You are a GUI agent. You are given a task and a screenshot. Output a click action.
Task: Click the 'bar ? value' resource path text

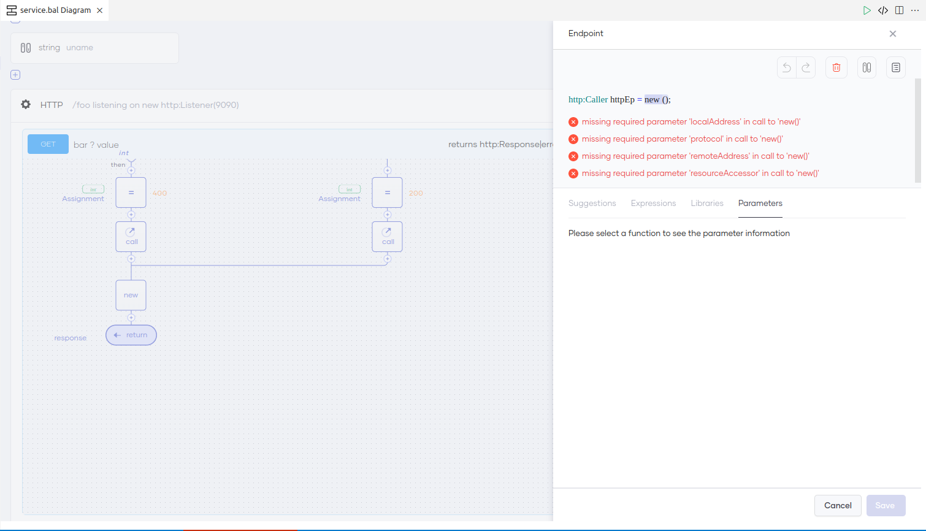pos(96,145)
